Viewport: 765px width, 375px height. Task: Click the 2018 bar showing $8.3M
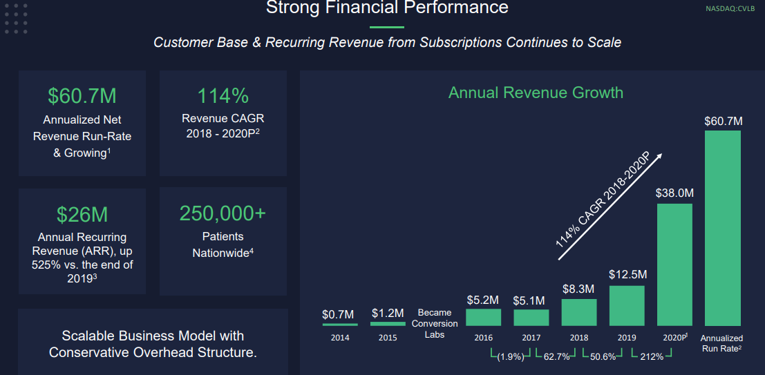click(x=578, y=312)
